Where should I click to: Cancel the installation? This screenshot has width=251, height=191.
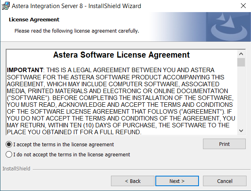(x=224, y=181)
